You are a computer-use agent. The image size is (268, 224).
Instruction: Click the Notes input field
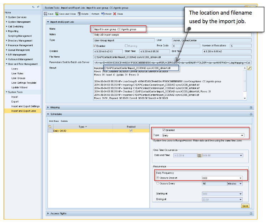point(172,35)
